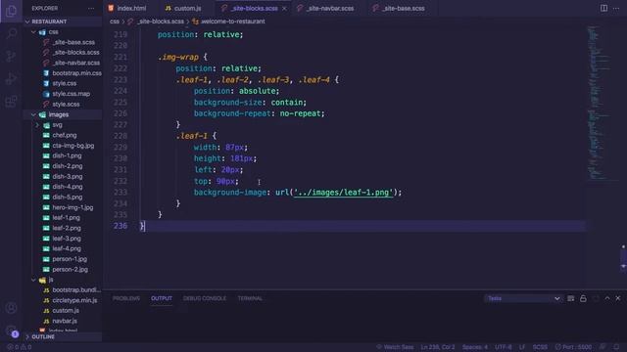Close the _site-blocks.scss tab

(x=284, y=9)
